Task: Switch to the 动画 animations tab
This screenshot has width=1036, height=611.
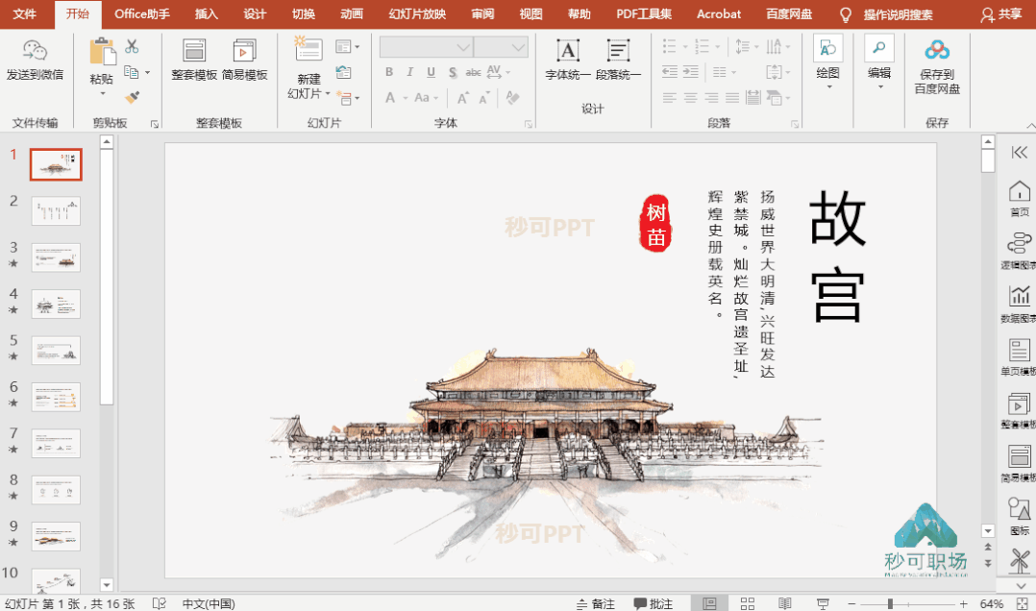Action: [x=352, y=13]
